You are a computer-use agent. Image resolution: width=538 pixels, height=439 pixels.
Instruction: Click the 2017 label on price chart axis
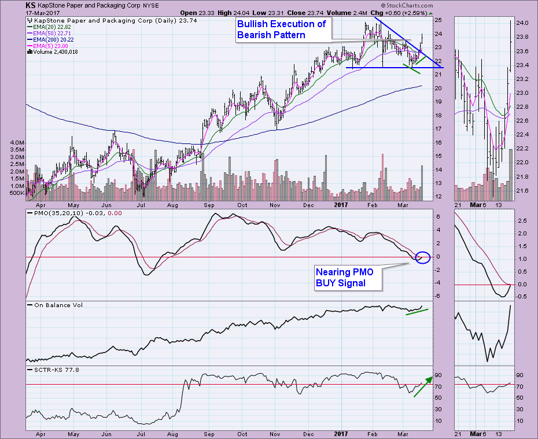(340, 204)
